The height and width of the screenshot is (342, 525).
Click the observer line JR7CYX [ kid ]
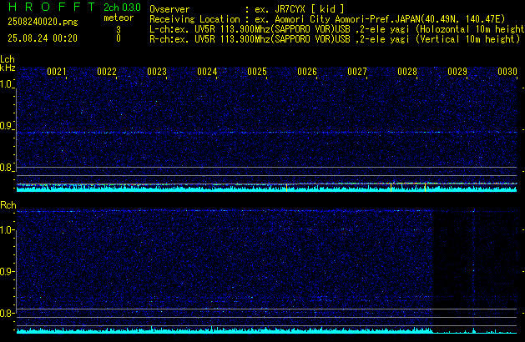click(247, 9)
